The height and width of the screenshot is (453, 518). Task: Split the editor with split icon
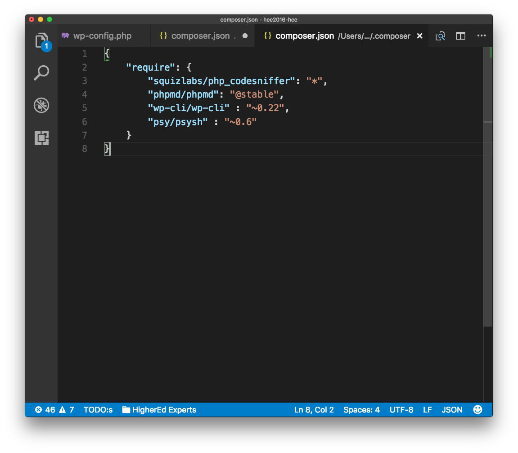(x=460, y=36)
